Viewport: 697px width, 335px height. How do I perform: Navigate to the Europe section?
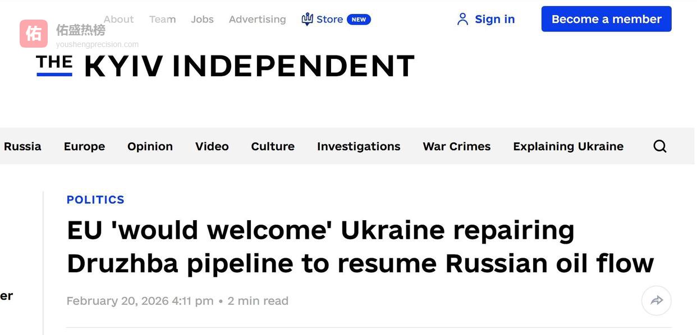[84, 146]
